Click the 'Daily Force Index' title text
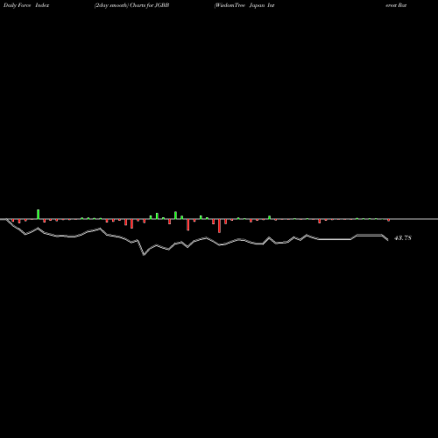Screen dimensions: 438x438 click(26, 5)
